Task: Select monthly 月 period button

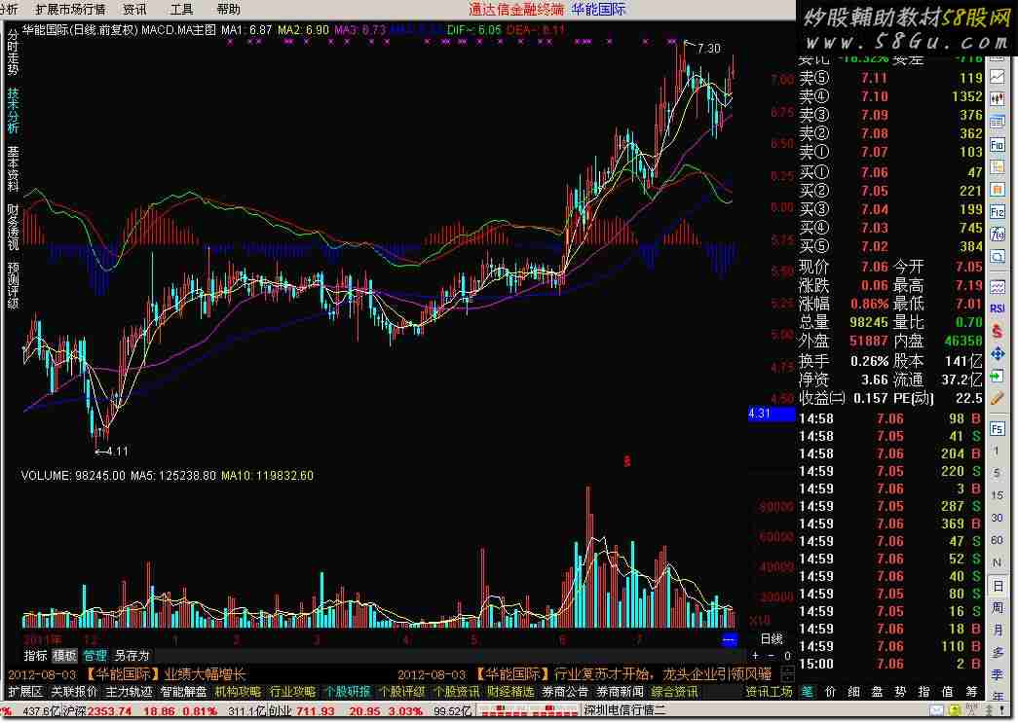Action: [997, 631]
